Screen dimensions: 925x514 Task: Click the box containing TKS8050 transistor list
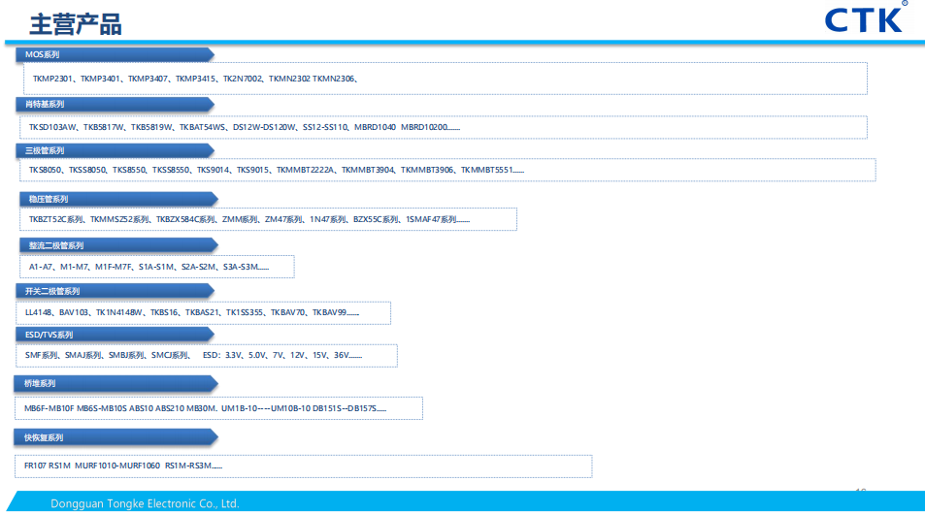pyautogui.click(x=446, y=170)
